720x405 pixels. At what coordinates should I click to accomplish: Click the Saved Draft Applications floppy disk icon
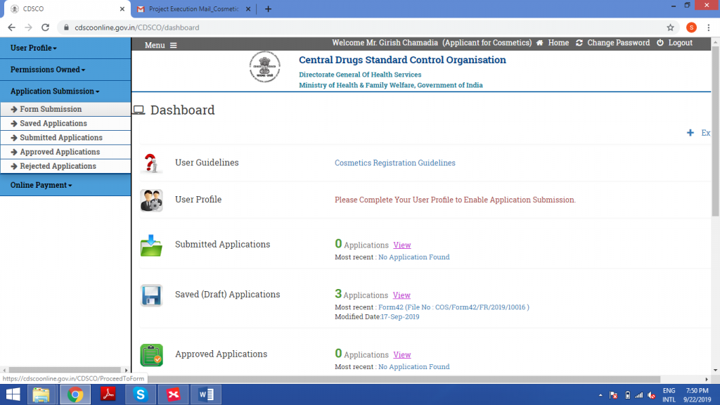click(x=152, y=295)
